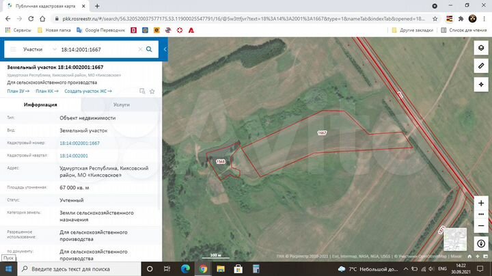Open the three-dot map options button
The height and width of the screenshot is (276, 492).
481,215
